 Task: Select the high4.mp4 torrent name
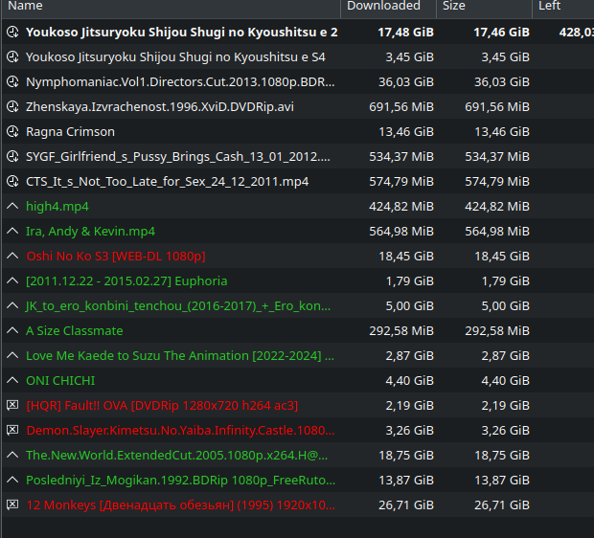coord(57,207)
